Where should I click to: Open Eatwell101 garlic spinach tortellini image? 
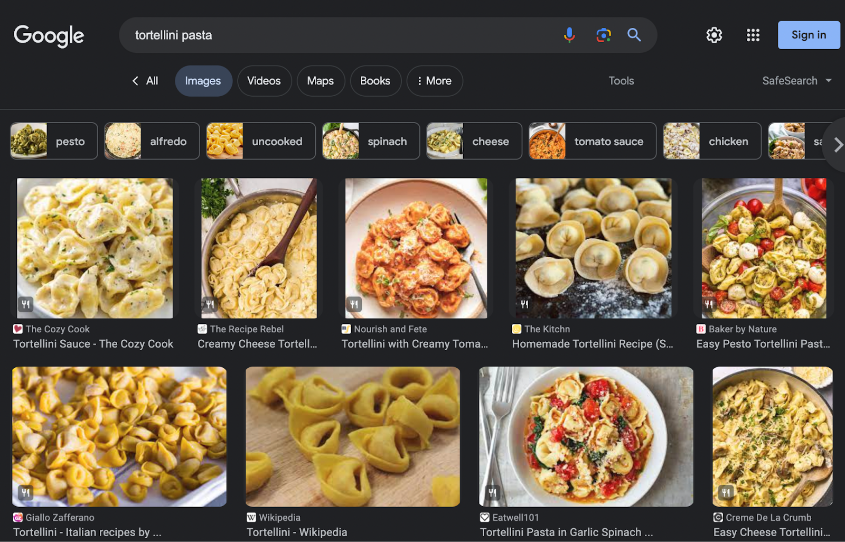click(586, 437)
